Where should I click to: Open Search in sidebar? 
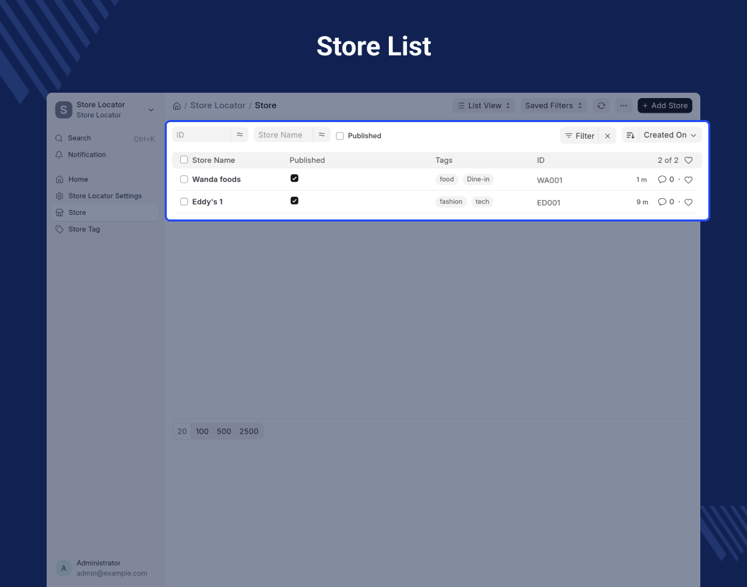[x=105, y=138]
